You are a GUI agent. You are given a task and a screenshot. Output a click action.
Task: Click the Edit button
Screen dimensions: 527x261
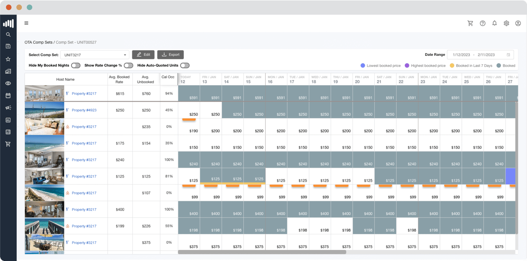[143, 55]
